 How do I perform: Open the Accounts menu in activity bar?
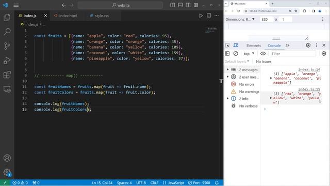tap(7, 158)
